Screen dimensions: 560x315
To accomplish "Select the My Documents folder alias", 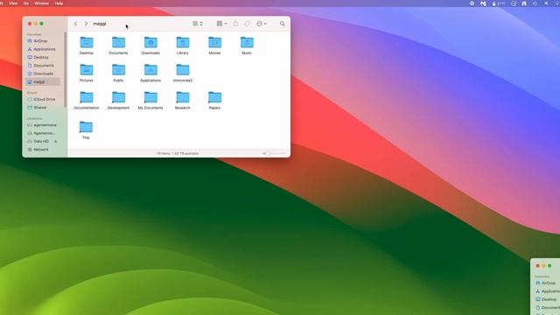I will tap(150, 101).
